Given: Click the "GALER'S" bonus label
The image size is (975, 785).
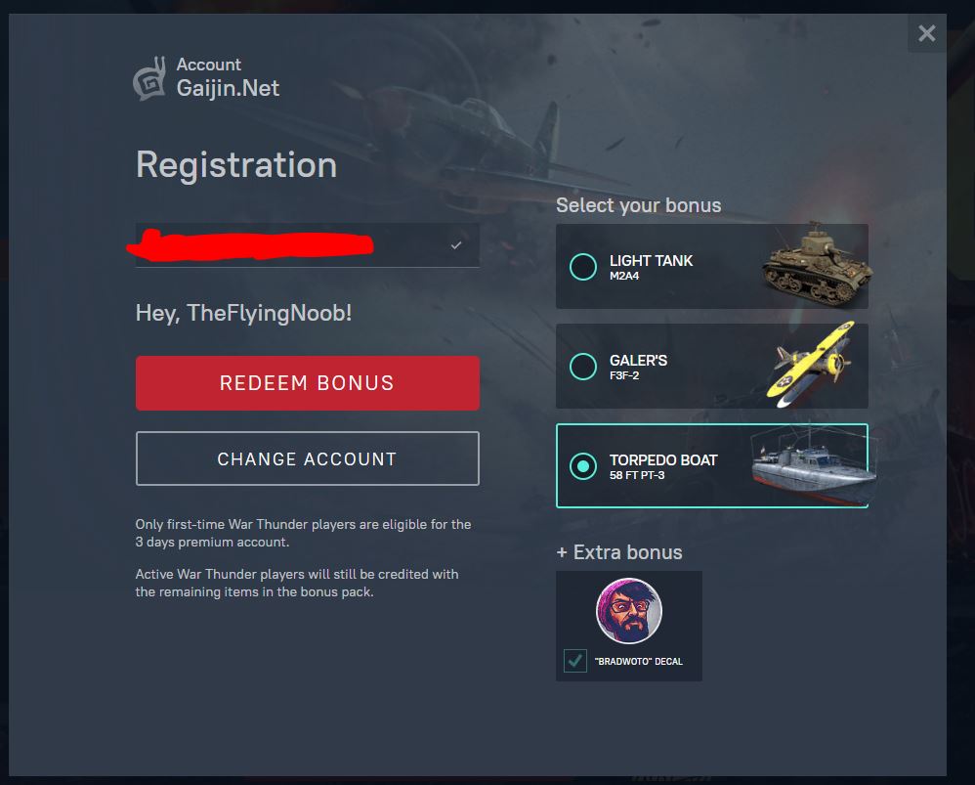Looking at the screenshot, I should click(x=638, y=360).
